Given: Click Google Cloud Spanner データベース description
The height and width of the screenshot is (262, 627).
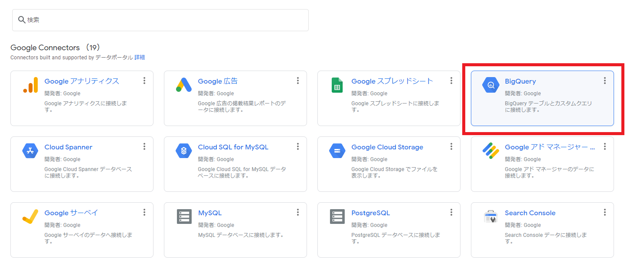Looking at the screenshot, I should 88,172.
